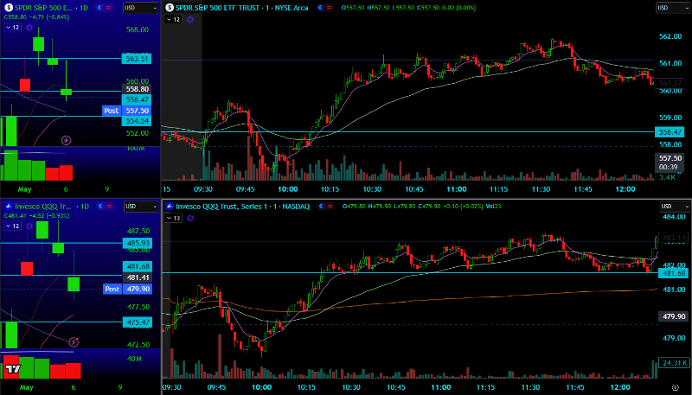Open USD currency dropdown on QQQ daily chart

[x=140, y=206]
